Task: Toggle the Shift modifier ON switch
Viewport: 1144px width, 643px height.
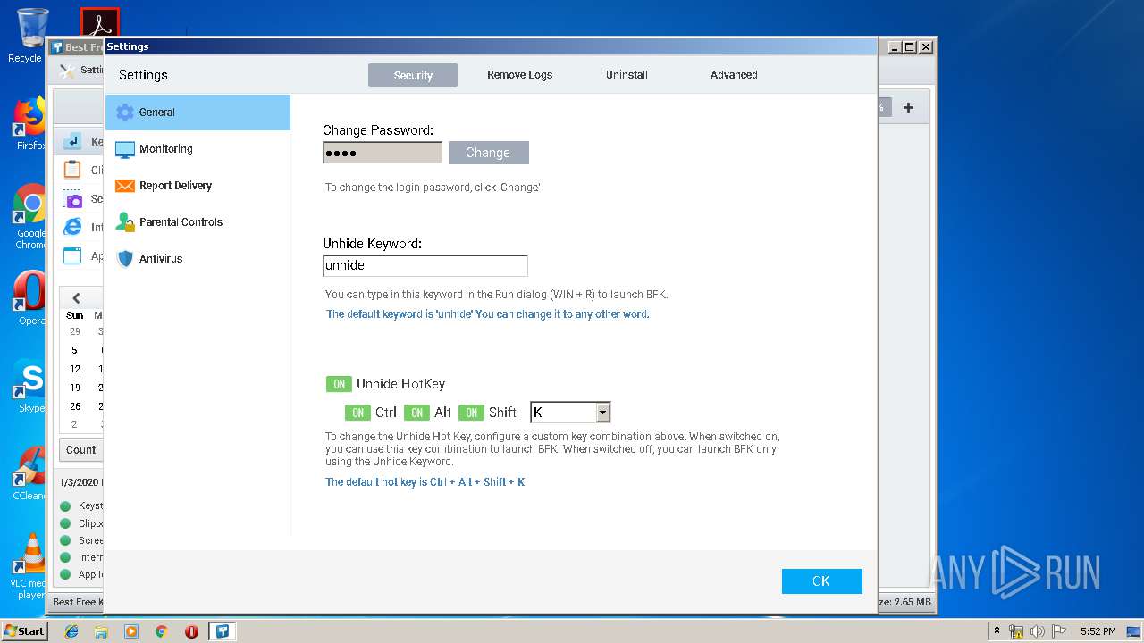Action: click(x=471, y=413)
